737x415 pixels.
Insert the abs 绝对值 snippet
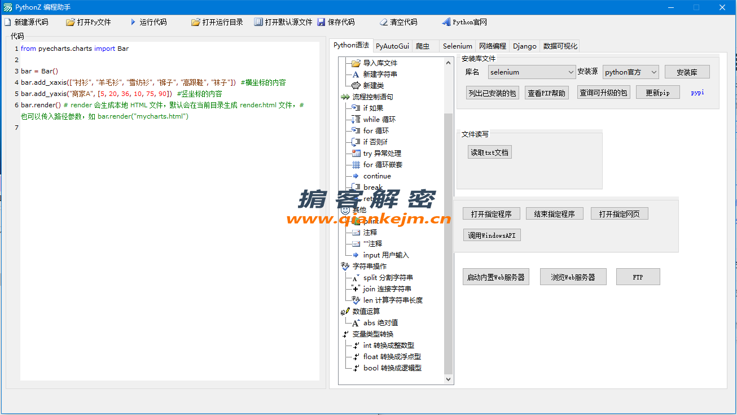click(380, 322)
